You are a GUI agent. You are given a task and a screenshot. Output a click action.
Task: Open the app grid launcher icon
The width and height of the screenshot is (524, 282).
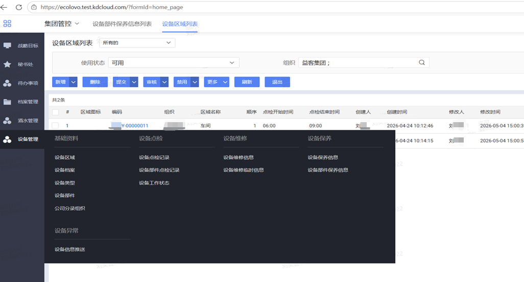(x=7, y=23)
